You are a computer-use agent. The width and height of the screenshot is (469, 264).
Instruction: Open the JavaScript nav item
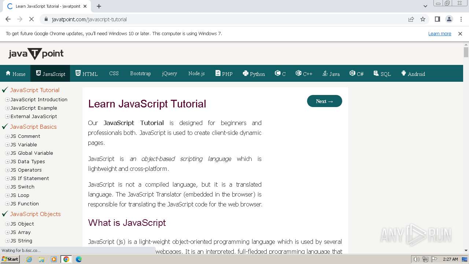(50, 74)
